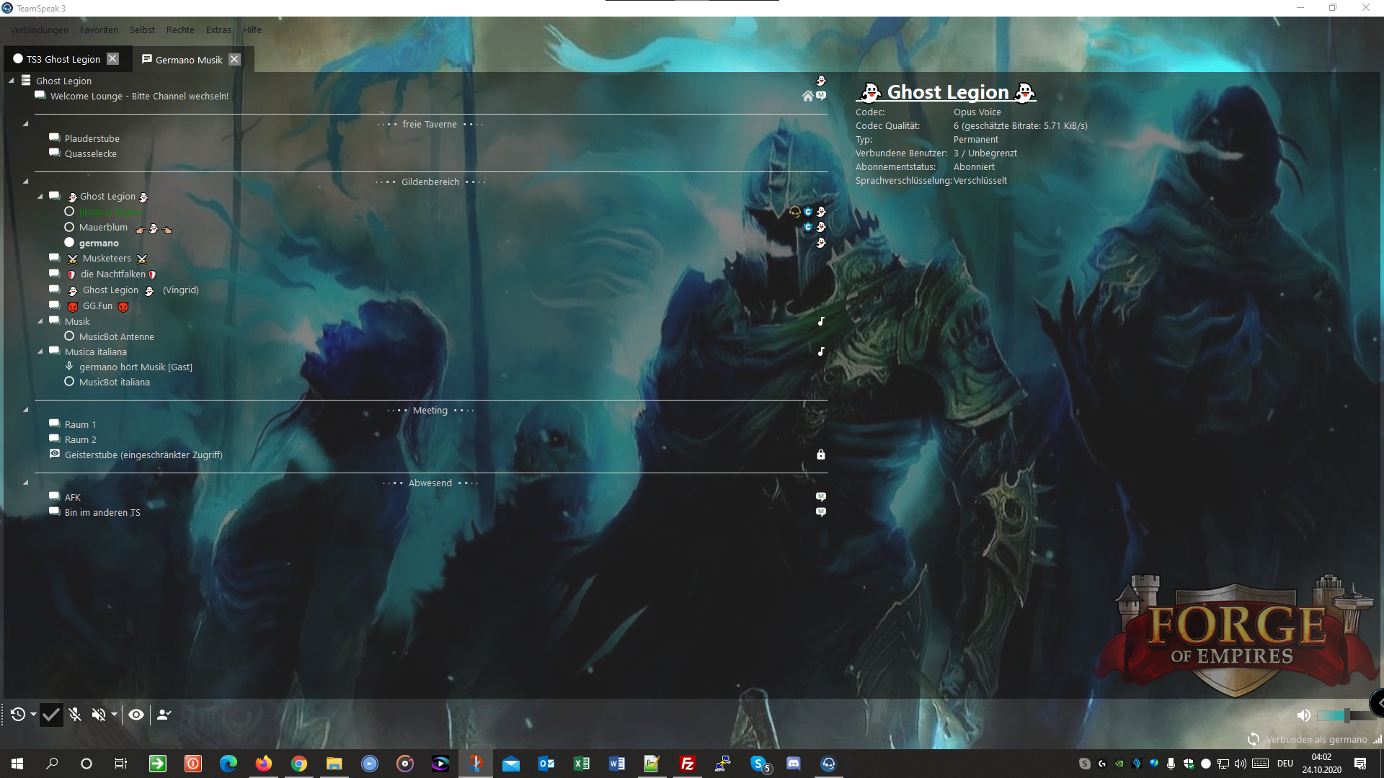Open Firefox from the taskbar
Image resolution: width=1384 pixels, height=778 pixels.
pyautogui.click(x=264, y=764)
